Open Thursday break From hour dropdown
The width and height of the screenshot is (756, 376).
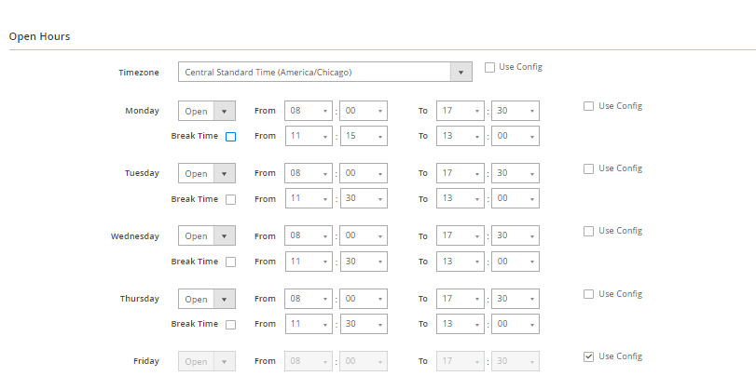(309, 324)
